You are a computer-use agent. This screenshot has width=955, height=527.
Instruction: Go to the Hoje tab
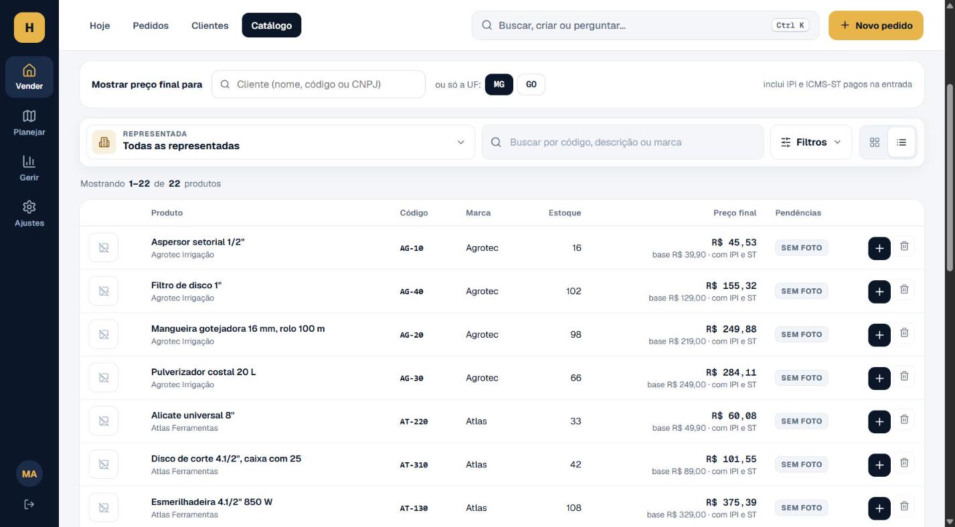pyautogui.click(x=100, y=25)
